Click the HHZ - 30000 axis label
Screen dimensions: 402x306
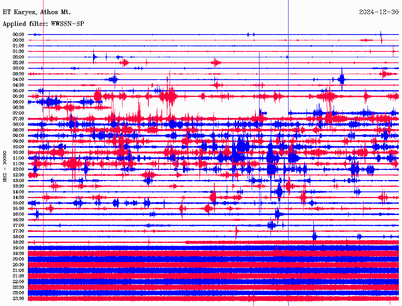coord(5,166)
